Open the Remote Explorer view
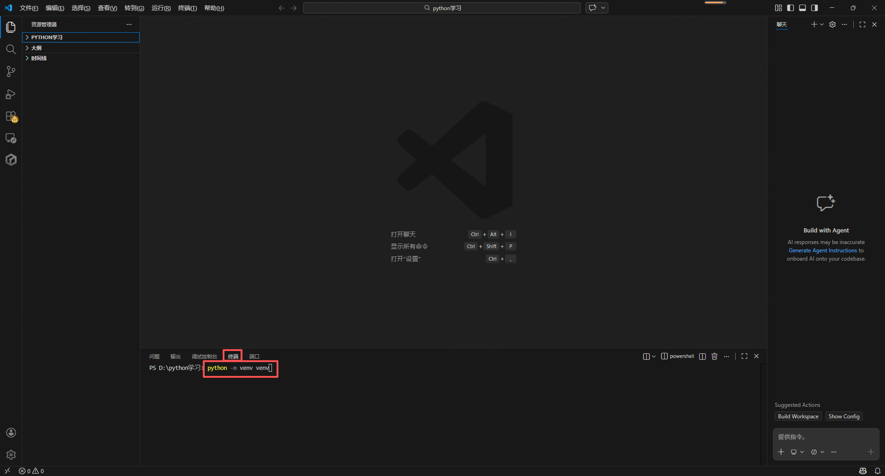This screenshot has width=885, height=476. pyautogui.click(x=11, y=138)
